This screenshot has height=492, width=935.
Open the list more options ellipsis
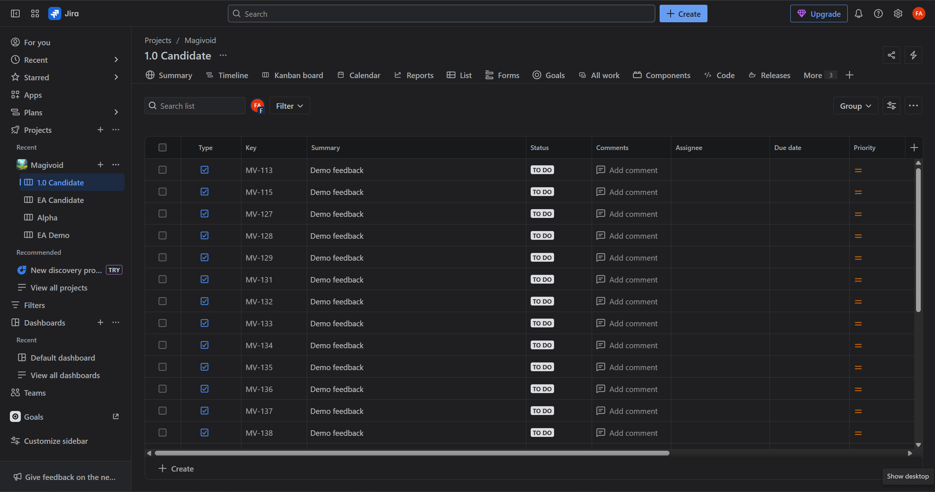tap(913, 105)
